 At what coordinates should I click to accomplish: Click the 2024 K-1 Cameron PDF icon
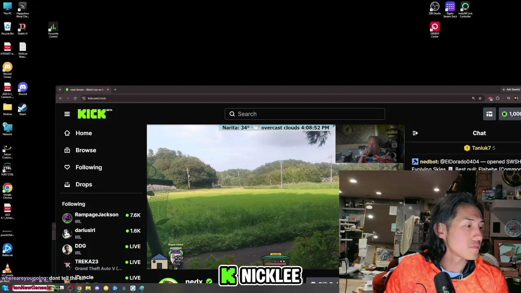(x=7, y=90)
